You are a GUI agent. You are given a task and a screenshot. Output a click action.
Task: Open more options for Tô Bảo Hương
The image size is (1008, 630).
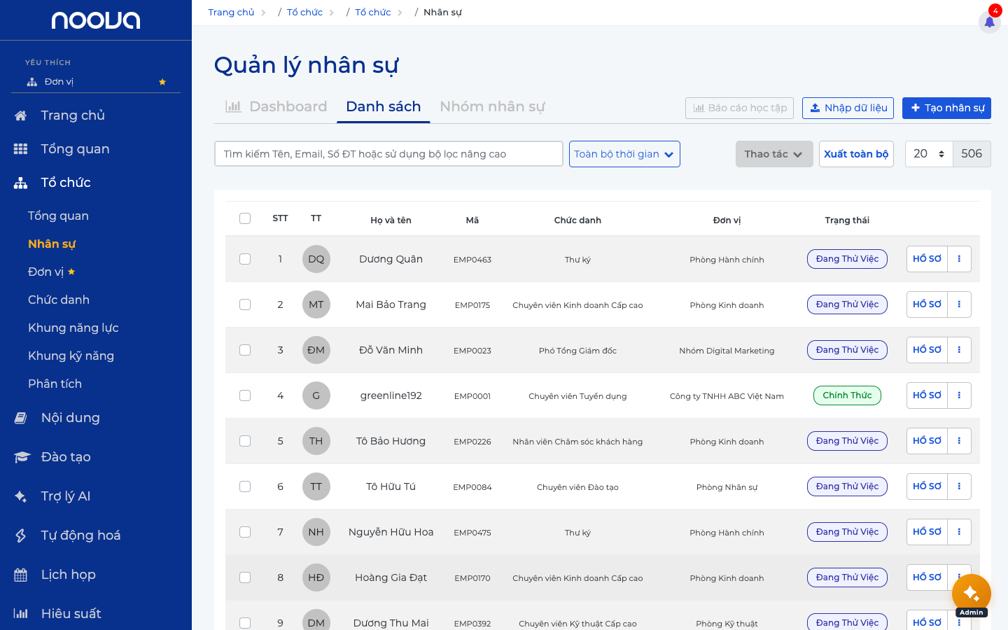(x=959, y=441)
